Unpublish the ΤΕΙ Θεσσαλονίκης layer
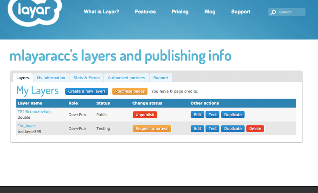The width and height of the screenshot is (318, 193). [x=145, y=115]
